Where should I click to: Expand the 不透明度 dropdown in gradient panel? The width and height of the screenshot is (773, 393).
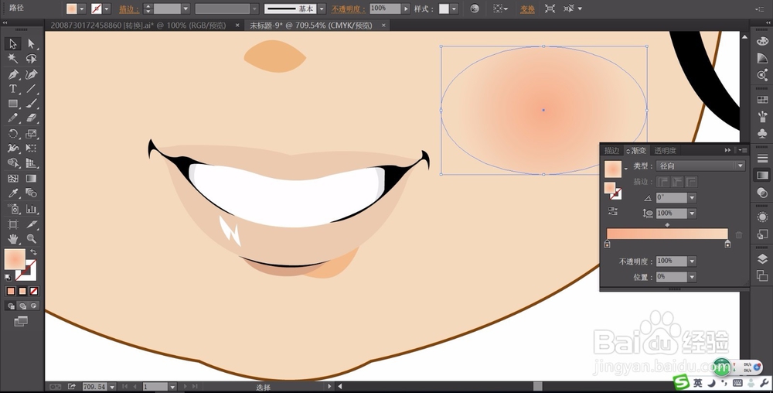[x=692, y=261]
